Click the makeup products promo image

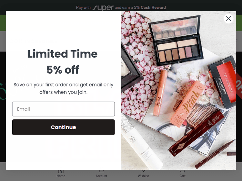[178, 90]
